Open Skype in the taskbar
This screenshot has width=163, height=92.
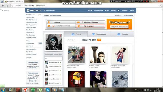click(48, 90)
